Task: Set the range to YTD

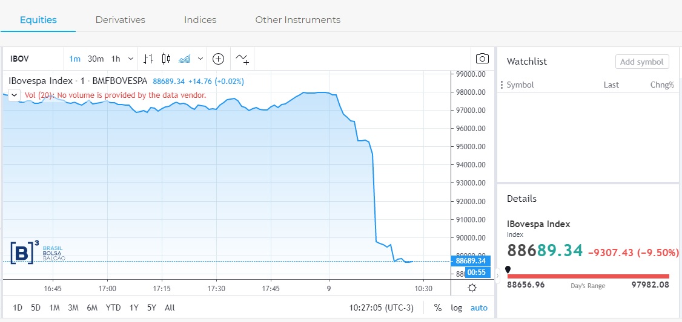Action: point(113,308)
